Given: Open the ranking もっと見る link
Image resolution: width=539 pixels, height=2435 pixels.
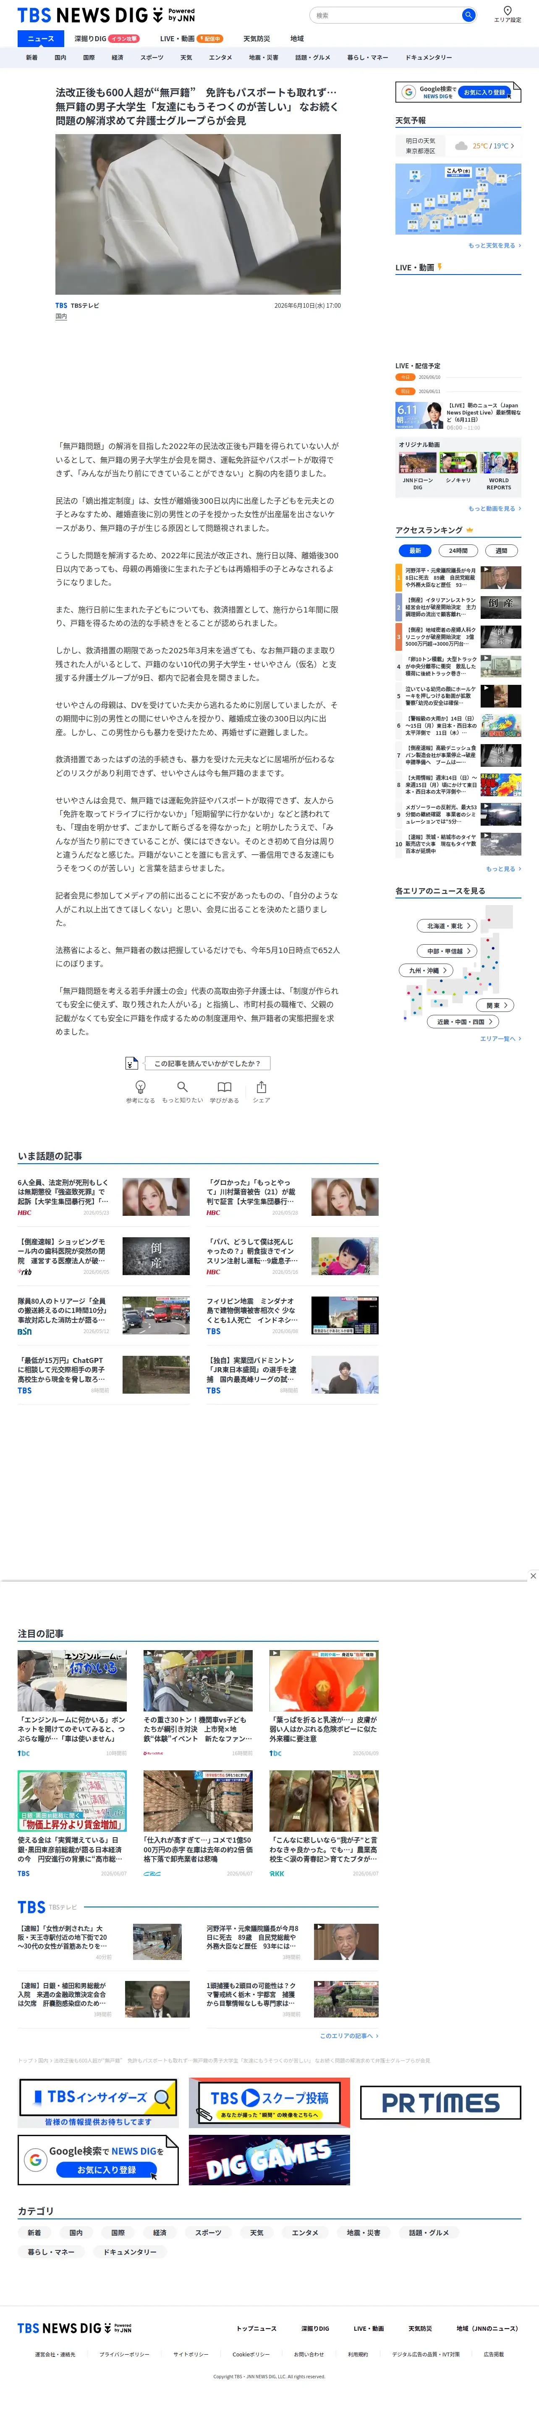Looking at the screenshot, I should (503, 869).
